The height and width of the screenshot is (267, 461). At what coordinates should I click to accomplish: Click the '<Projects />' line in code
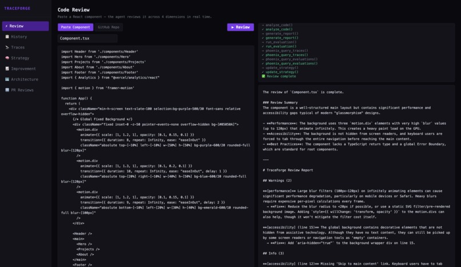click(x=88, y=249)
